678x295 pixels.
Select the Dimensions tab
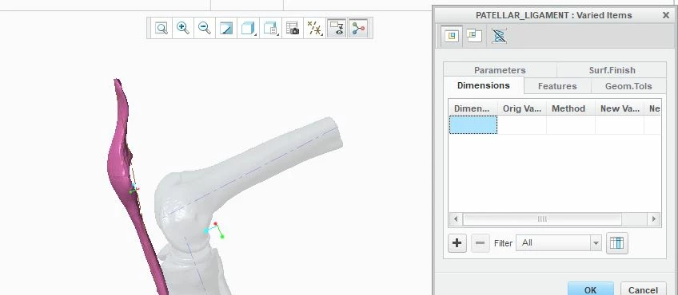[484, 85]
